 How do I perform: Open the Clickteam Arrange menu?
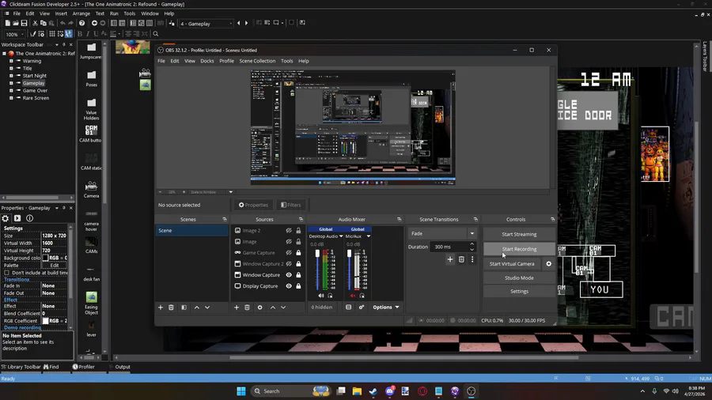click(x=81, y=13)
